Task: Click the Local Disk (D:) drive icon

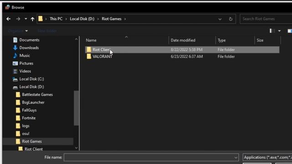Action: point(15,87)
